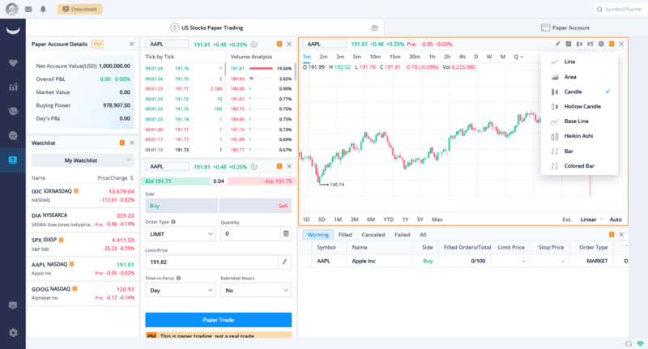Click the PM badge in Paper Account Details
648x349 pixels.
[x=97, y=45]
